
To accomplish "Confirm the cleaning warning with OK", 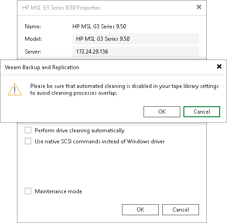I will tap(162, 112).
